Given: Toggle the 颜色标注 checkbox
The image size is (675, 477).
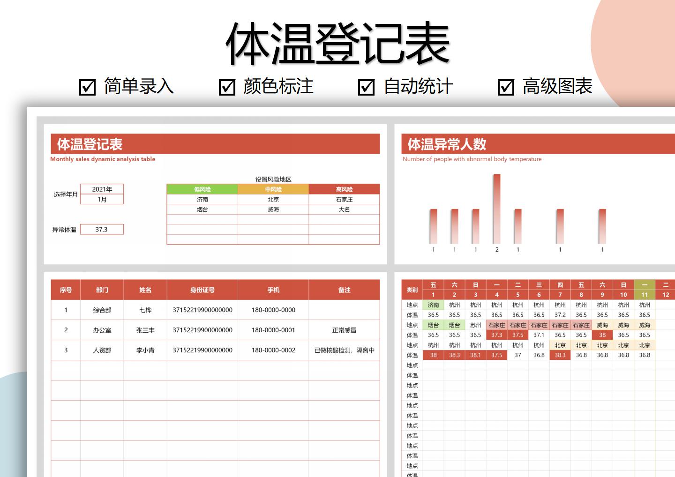Looking at the screenshot, I should [226, 87].
